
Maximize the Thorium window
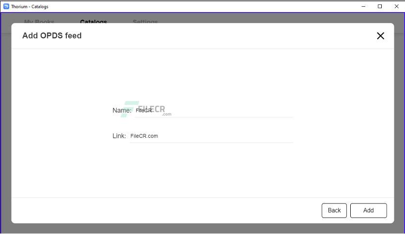(x=380, y=6)
